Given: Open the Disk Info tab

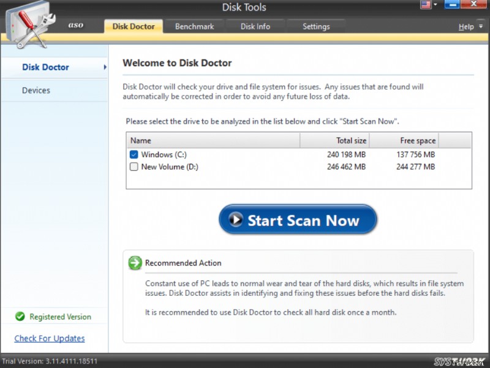Looking at the screenshot, I should coord(255,26).
